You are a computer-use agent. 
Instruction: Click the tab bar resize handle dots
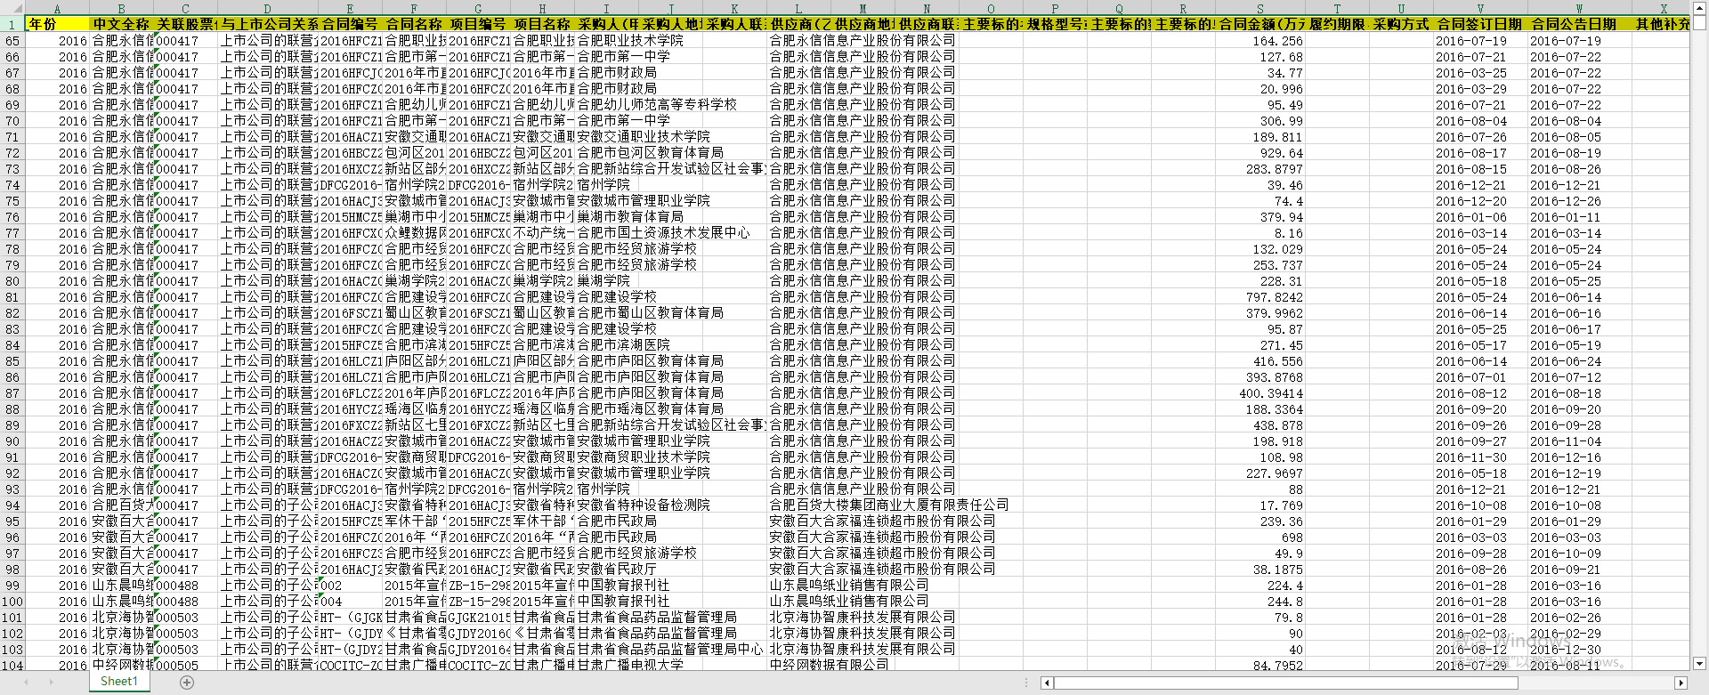[x=1027, y=683]
